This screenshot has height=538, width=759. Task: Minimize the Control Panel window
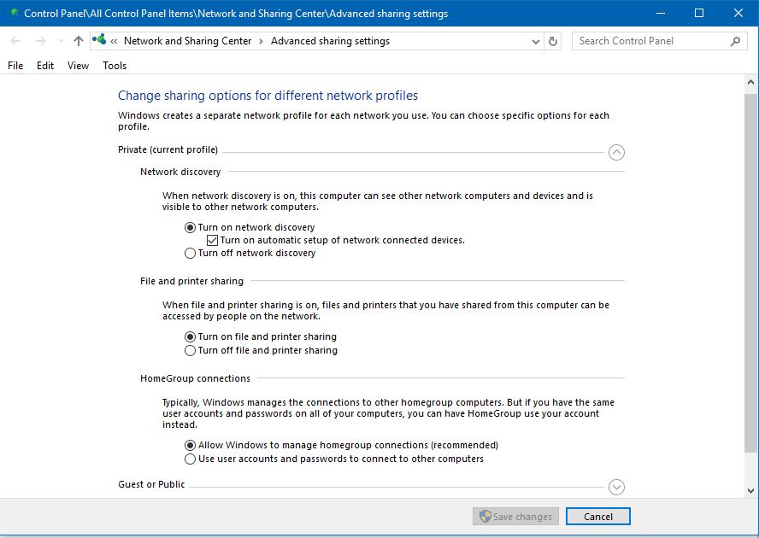[x=660, y=13]
